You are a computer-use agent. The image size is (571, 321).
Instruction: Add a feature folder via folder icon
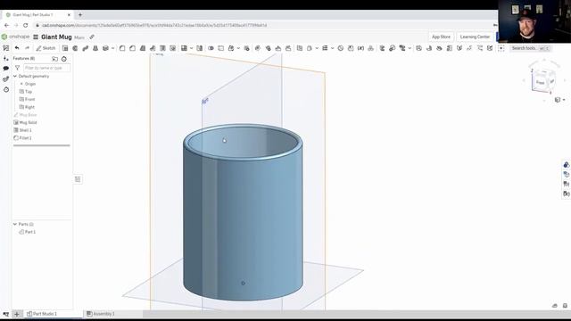pos(54,59)
